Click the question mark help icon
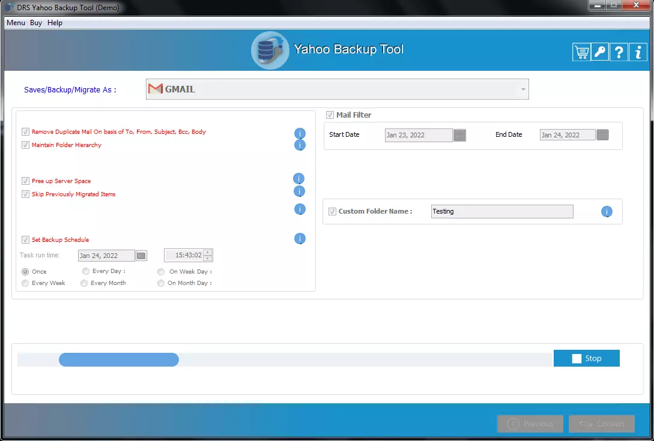 [x=619, y=52]
